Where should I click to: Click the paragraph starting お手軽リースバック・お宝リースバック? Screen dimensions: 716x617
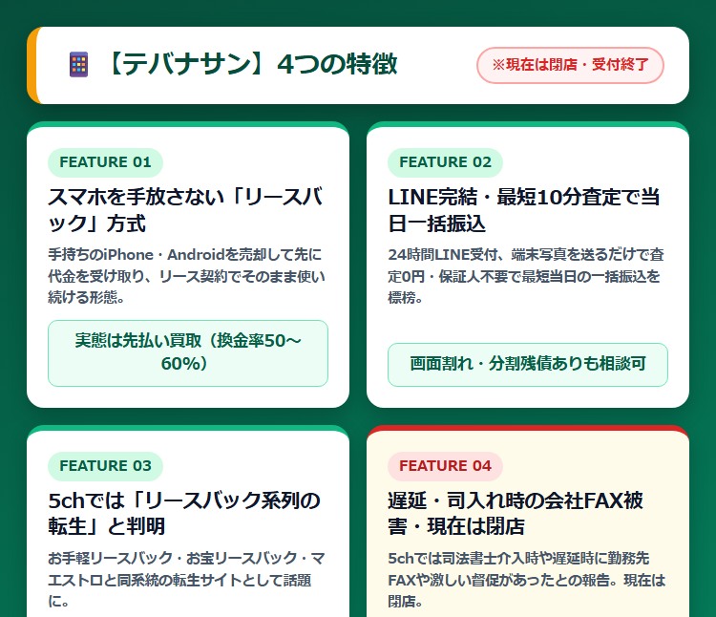coord(187,580)
